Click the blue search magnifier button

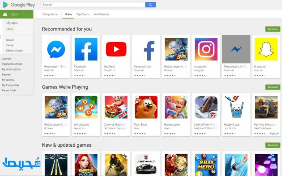151,5
